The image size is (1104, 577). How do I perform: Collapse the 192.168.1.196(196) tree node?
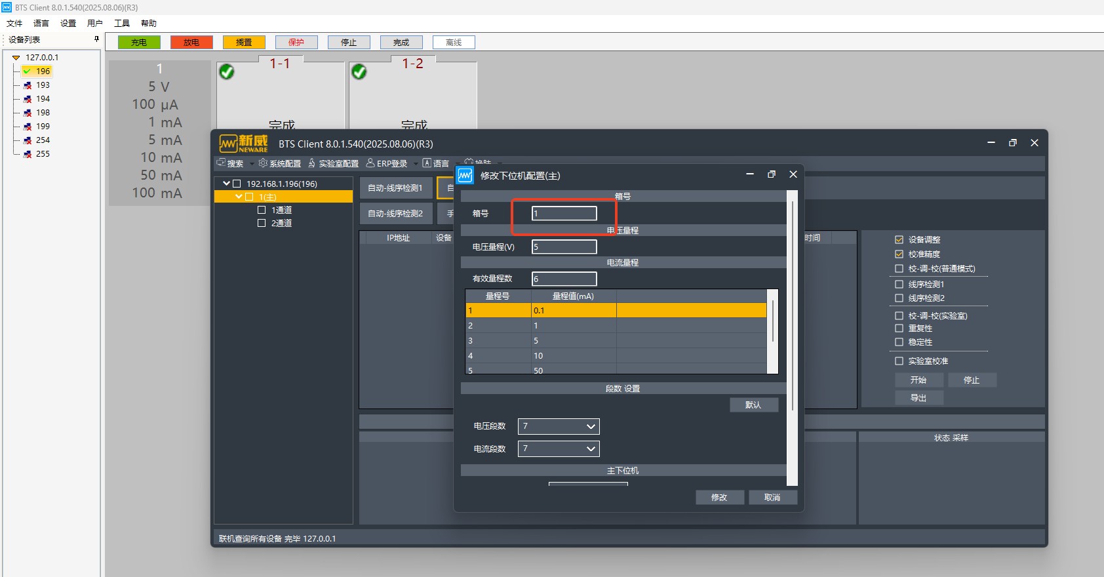(x=226, y=184)
